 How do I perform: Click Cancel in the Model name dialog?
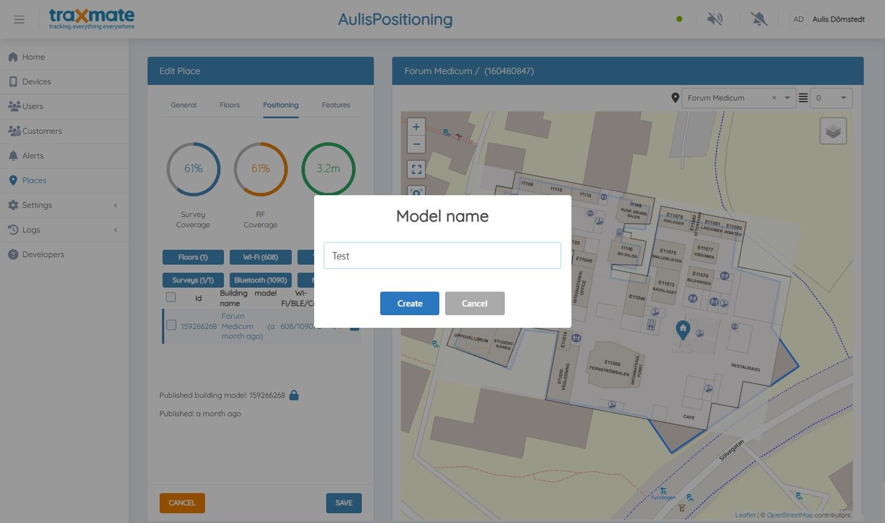475,303
